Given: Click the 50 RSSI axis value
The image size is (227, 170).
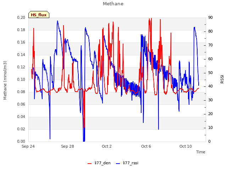Looking at the screenshot, I should point(210,73).
